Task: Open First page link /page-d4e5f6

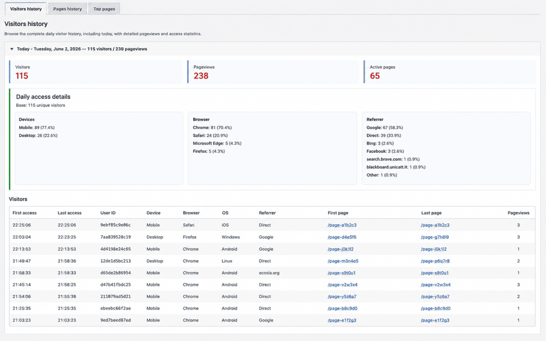Action: pyautogui.click(x=342, y=237)
